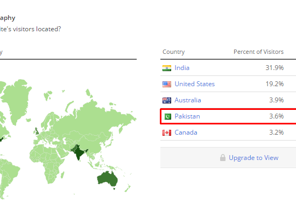Click the Australia flag icon

click(x=167, y=100)
